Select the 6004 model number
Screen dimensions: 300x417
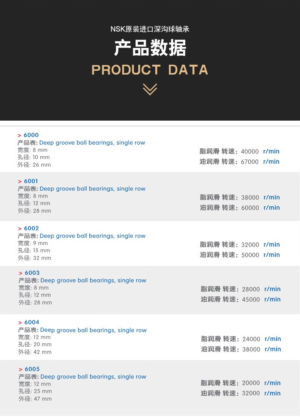pyautogui.click(x=32, y=322)
